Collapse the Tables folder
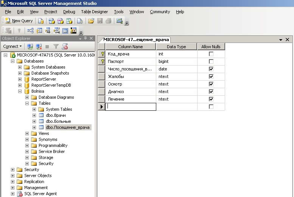The width and height of the screenshot is (294, 197). click(x=27, y=103)
